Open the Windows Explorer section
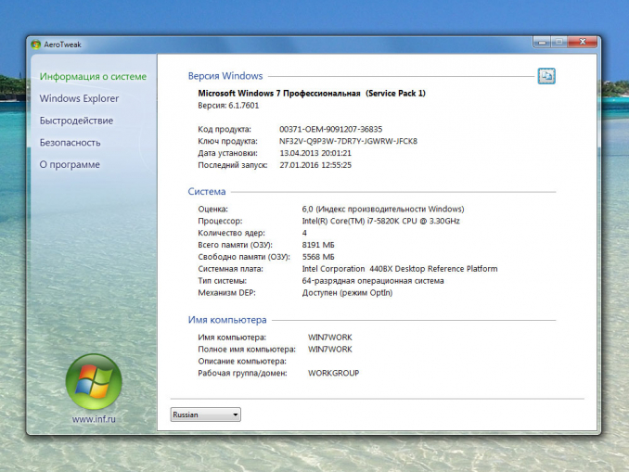The image size is (629, 472). click(x=79, y=98)
